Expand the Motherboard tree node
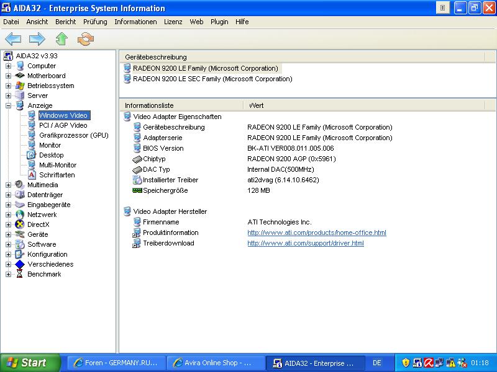 point(9,76)
